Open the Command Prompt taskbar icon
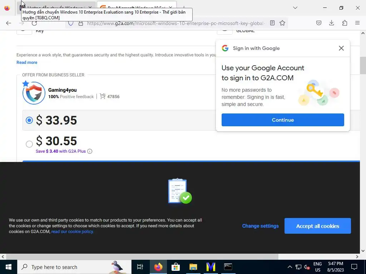This screenshot has height=274, width=366. click(228, 267)
